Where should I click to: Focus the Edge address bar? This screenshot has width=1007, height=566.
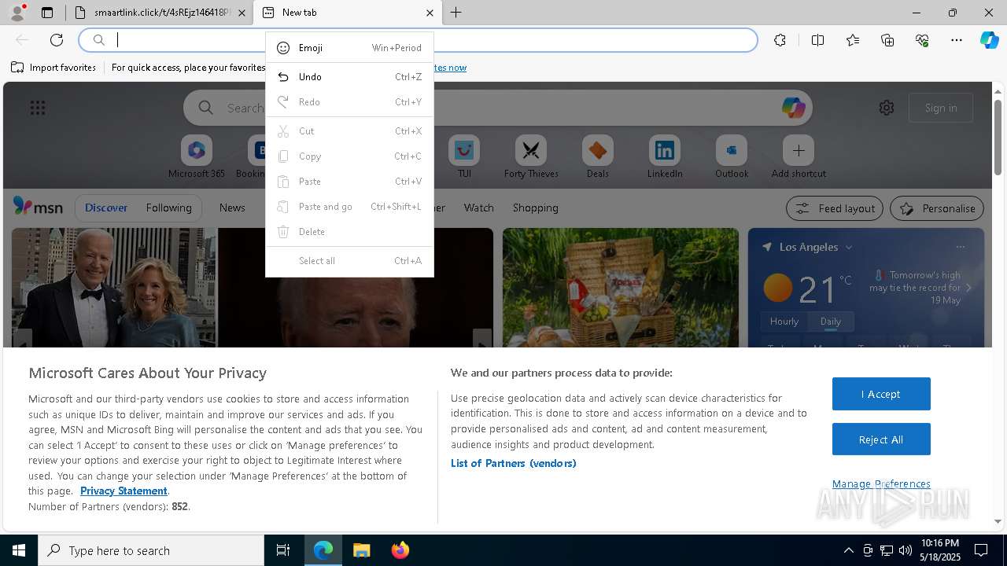click(x=417, y=40)
